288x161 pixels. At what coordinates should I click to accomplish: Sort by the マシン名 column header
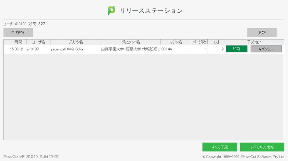point(176,42)
